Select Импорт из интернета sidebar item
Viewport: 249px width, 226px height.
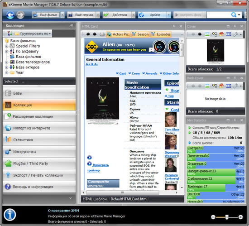pos(39,128)
